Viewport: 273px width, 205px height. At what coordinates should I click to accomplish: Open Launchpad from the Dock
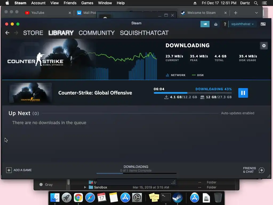[66, 198]
